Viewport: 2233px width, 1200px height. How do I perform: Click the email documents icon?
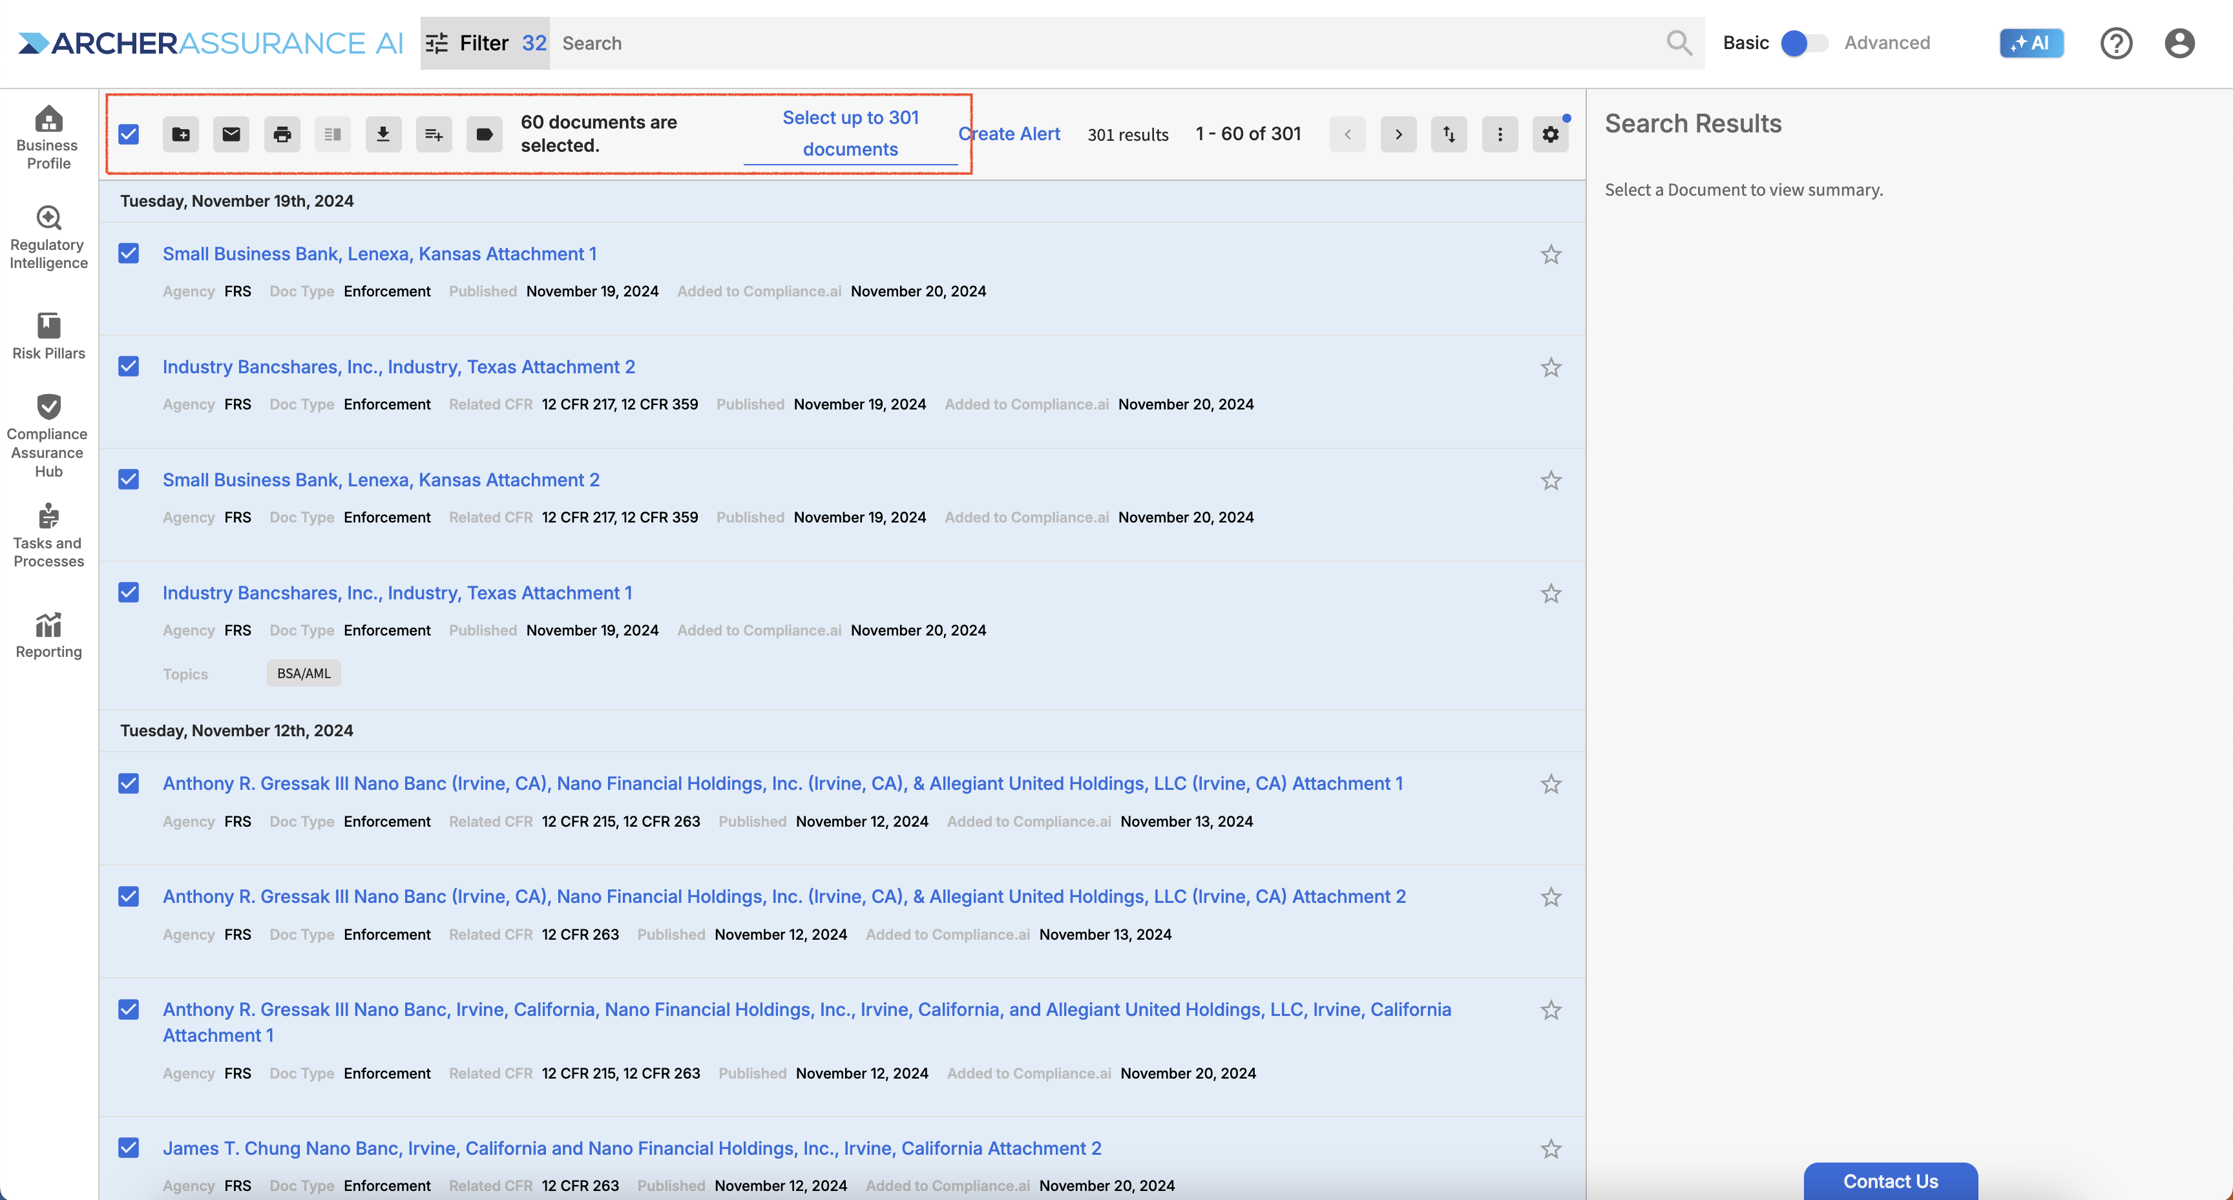coord(231,134)
